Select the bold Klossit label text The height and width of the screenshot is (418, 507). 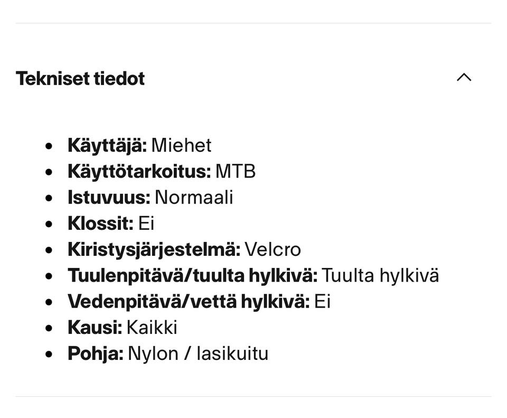(x=98, y=223)
